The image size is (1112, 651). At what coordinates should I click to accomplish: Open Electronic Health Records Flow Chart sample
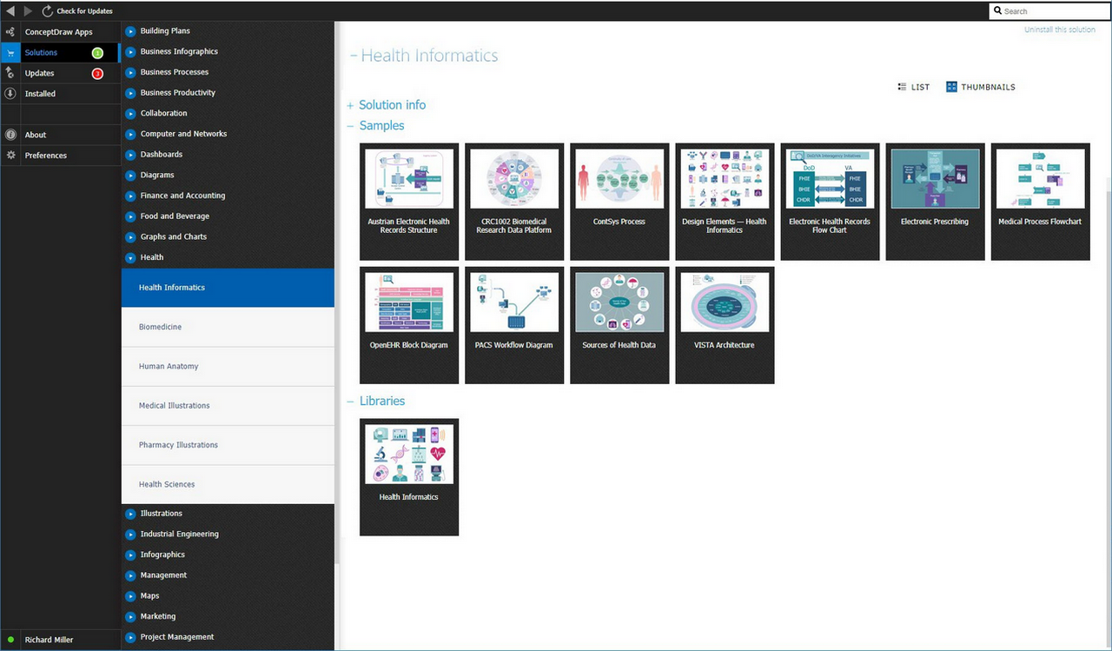830,202
